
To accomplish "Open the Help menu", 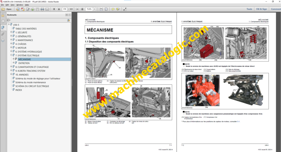I will click(x=27, y=5).
